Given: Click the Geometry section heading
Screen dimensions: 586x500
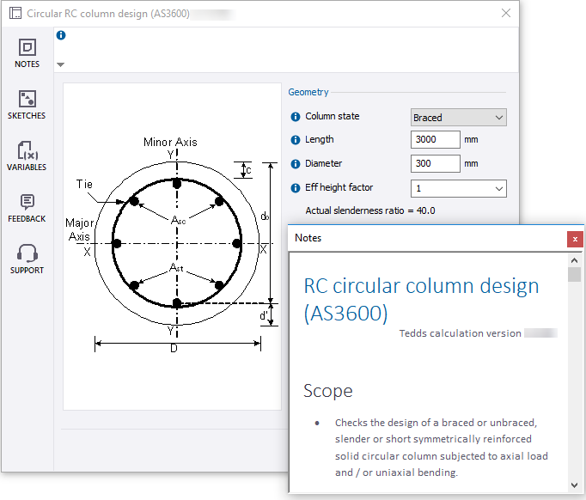Looking at the screenshot, I should click(308, 92).
